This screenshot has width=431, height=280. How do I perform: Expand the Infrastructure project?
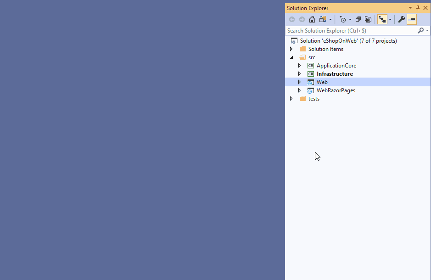pos(300,74)
